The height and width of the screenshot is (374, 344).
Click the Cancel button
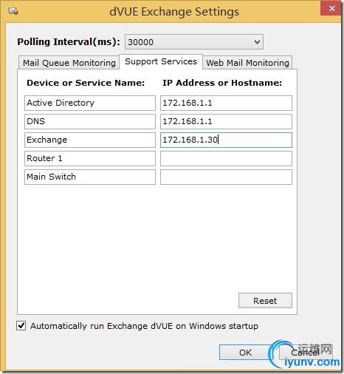[x=305, y=353]
